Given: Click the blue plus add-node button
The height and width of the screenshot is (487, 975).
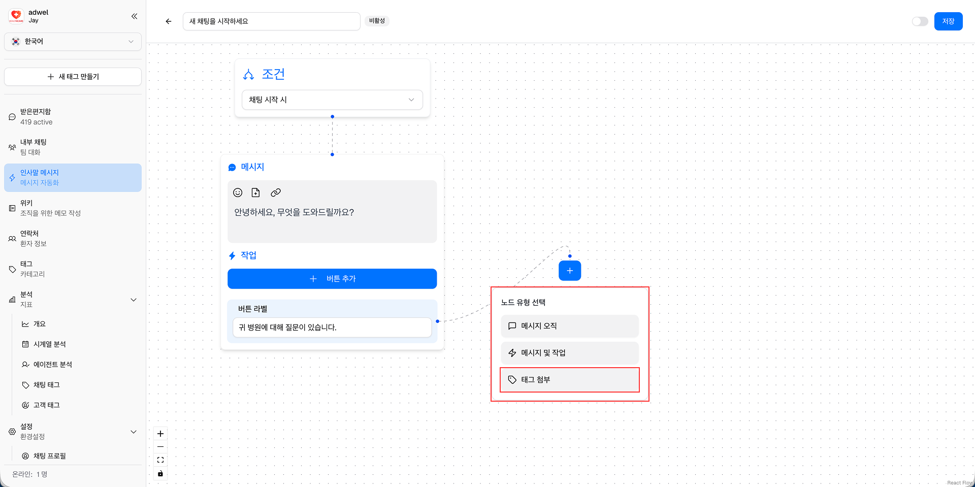Looking at the screenshot, I should (570, 271).
